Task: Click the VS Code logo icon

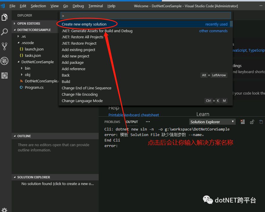Action: pyautogui.click(x=3, y=6)
